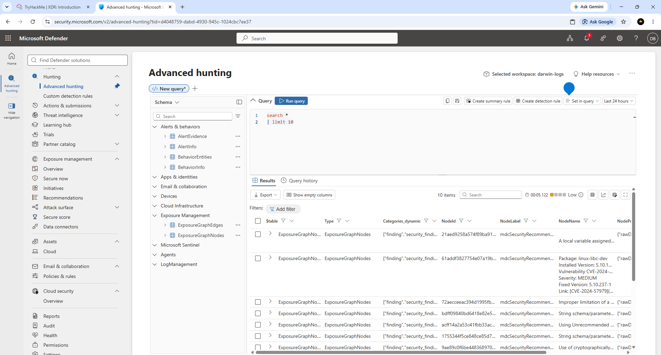This screenshot has height=355, width=661.
Task: Open the Help resources dropdown
Action: pyautogui.click(x=597, y=74)
